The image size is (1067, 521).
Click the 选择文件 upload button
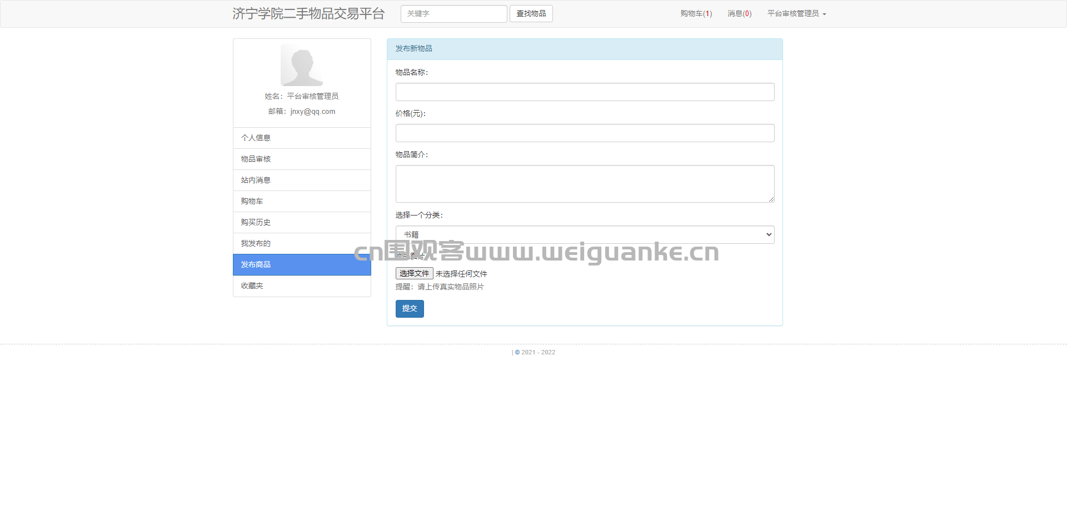(x=414, y=273)
